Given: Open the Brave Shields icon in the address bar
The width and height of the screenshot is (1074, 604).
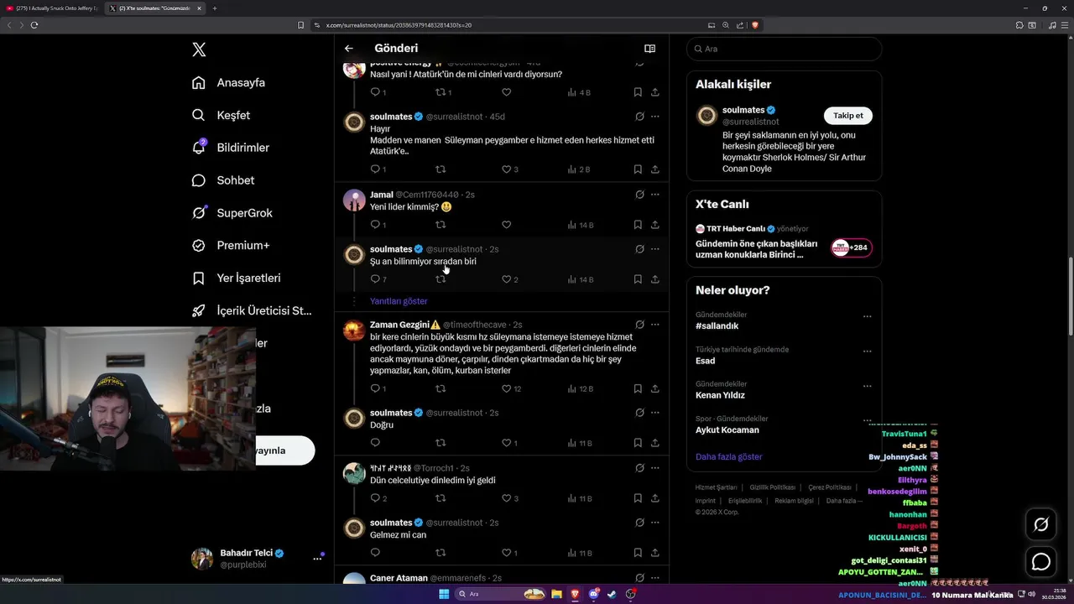Looking at the screenshot, I should (x=755, y=25).
